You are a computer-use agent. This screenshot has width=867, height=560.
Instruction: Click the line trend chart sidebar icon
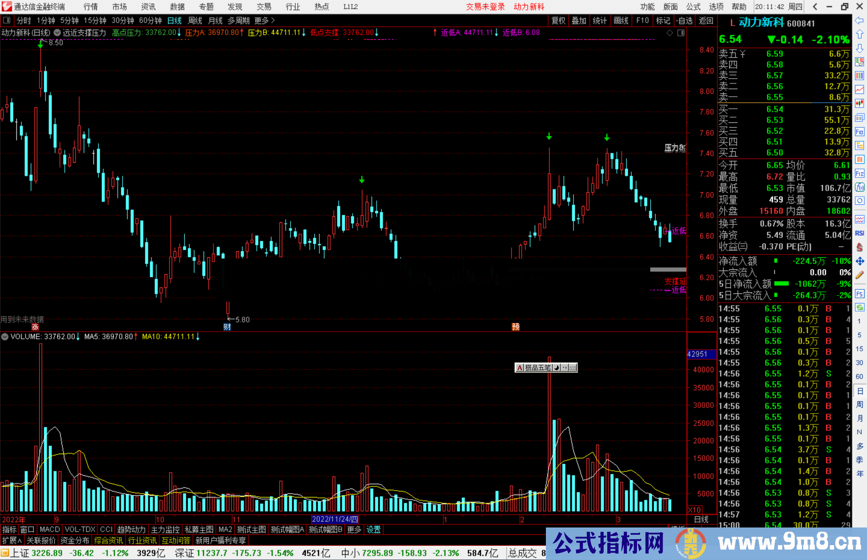tap(859, 89)
